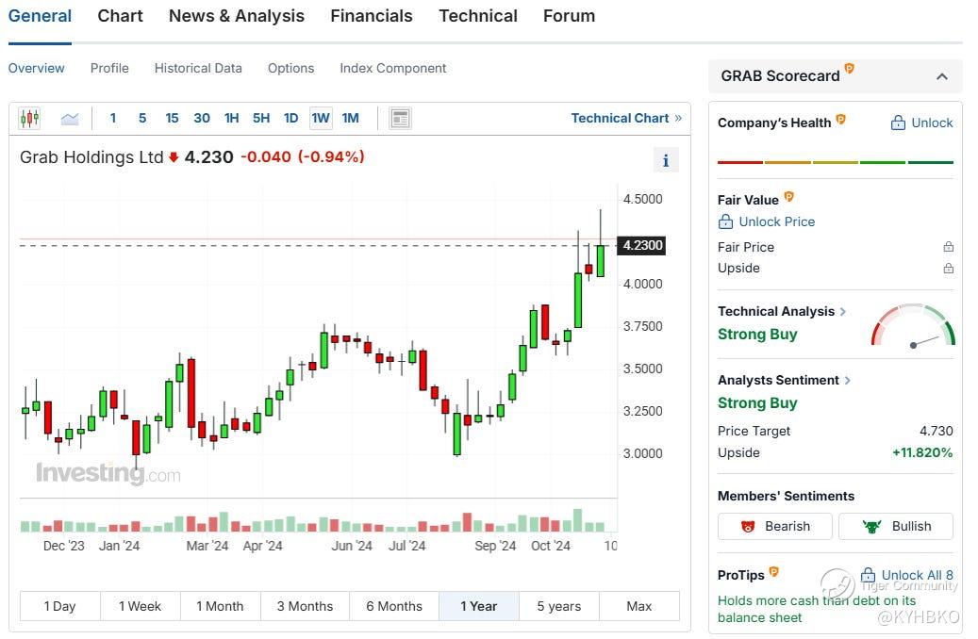This screenshot has width=978, height=639.
Task: Select the 6 Months range button
Action: click(x=394, y=606)
